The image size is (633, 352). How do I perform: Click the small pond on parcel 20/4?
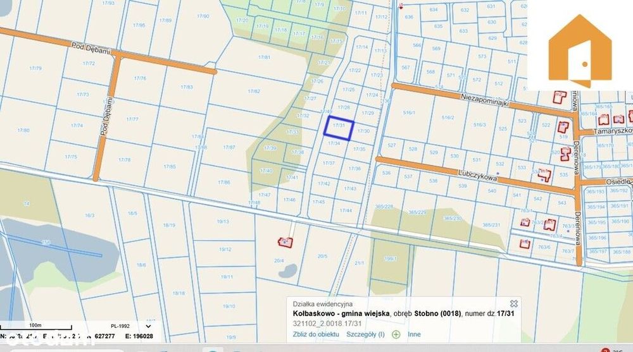point(287,271)
